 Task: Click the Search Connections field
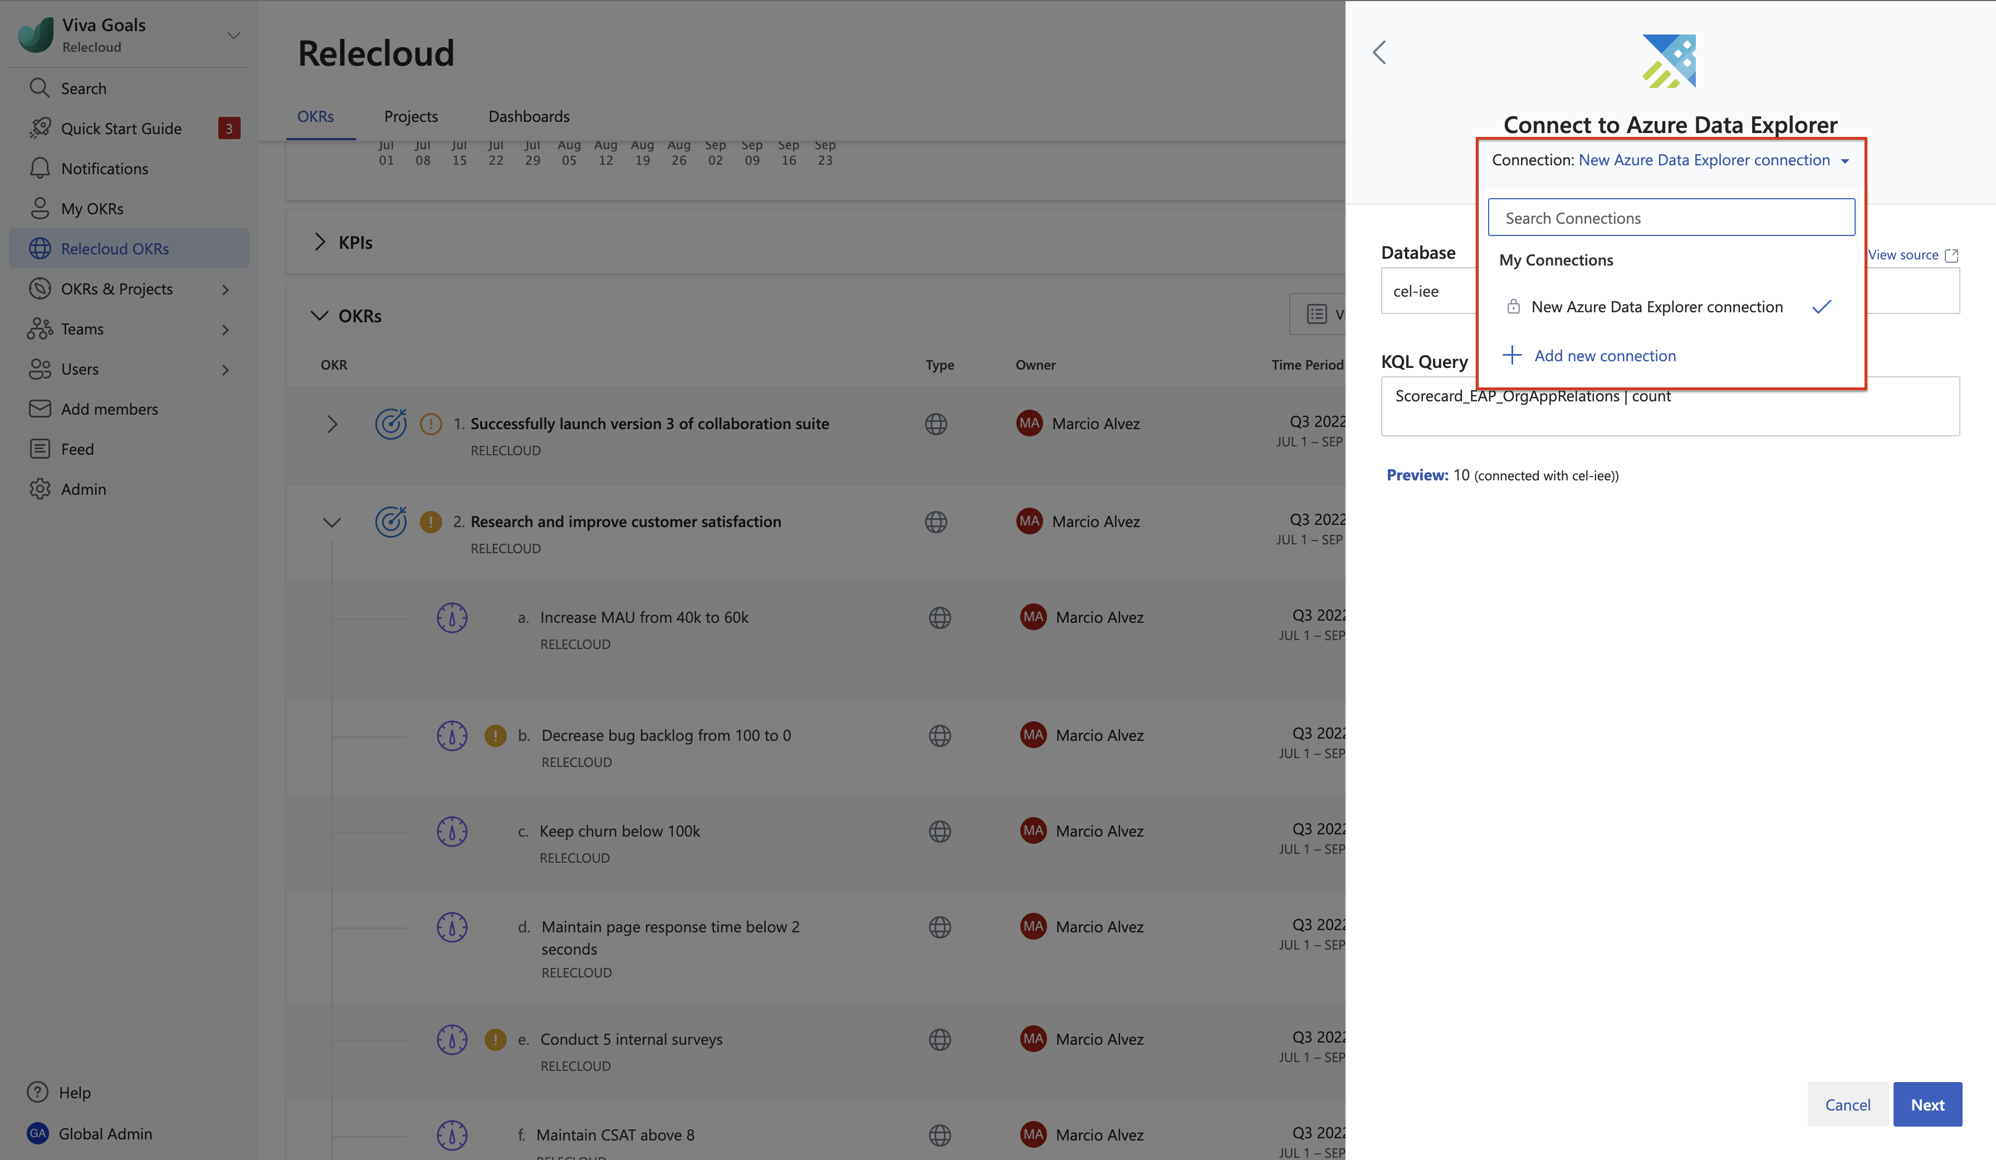1671,217
